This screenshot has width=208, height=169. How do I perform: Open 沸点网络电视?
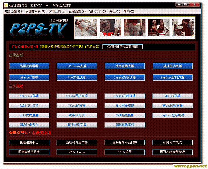pyautogui.click(x=125, y=106)
